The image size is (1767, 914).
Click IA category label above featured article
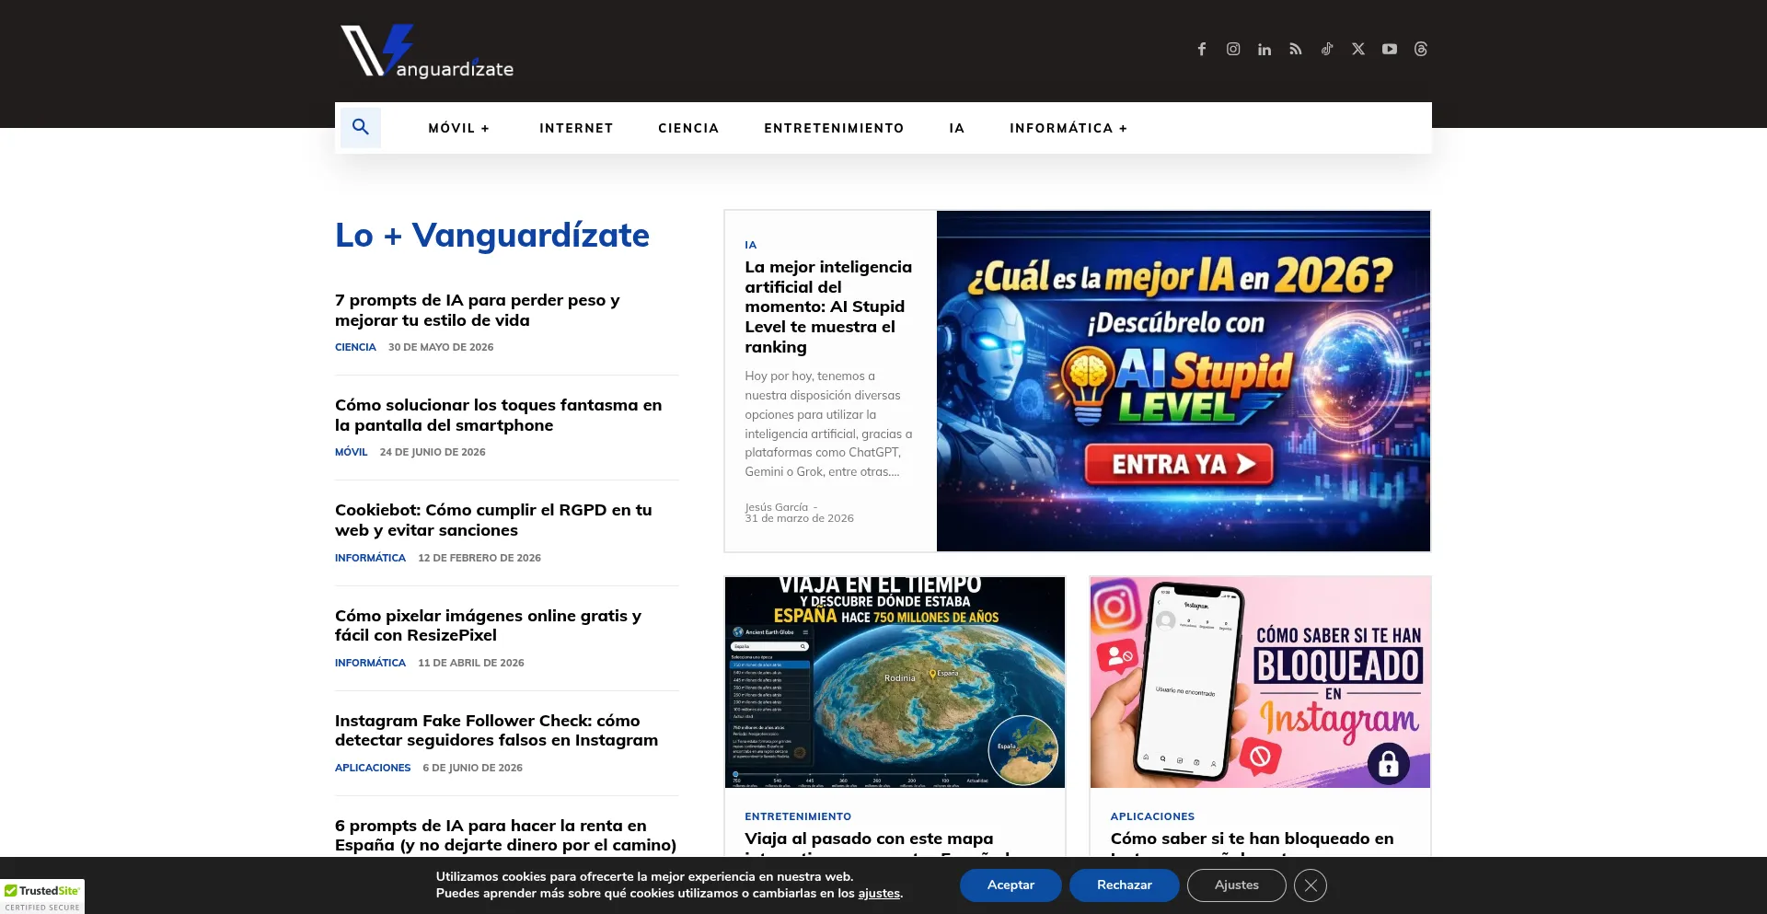[751, 245]
